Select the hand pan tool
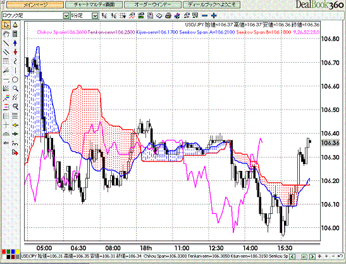 6,34
